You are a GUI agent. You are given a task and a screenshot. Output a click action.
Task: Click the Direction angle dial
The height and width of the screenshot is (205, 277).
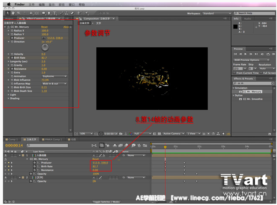(x=45, y=47)
